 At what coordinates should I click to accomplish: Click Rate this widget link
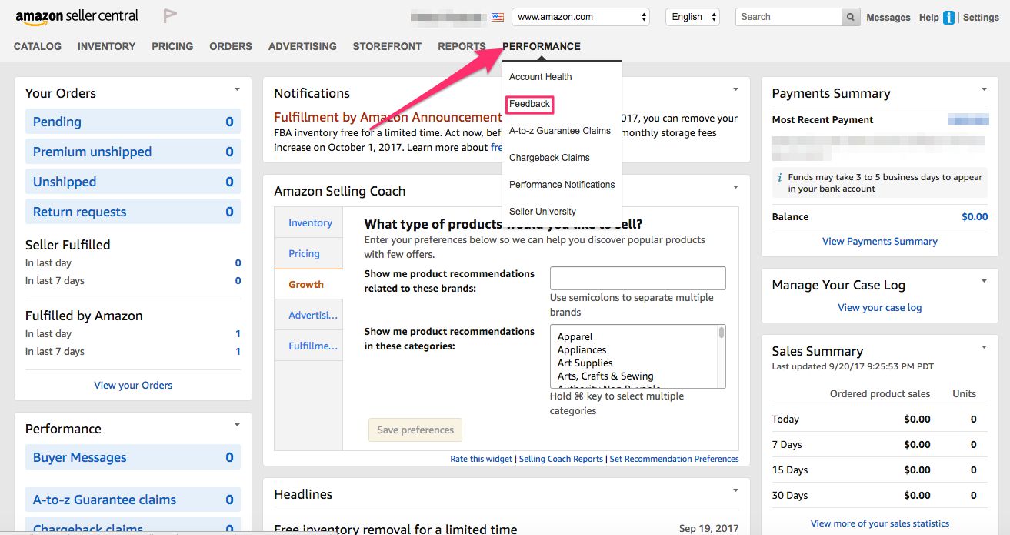[482, 459]
